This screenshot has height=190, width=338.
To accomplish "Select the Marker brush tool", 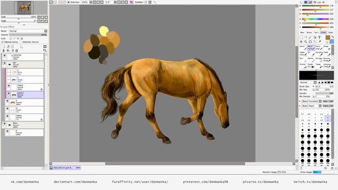I will 311,60.
